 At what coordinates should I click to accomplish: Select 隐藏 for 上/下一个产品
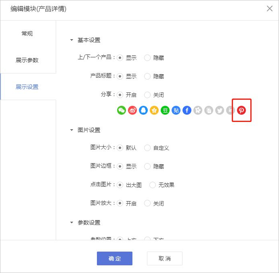click(x=147, y=58)
